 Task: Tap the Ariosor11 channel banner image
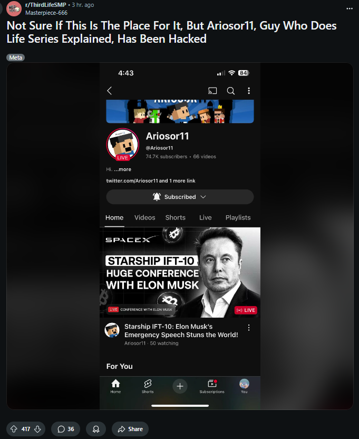coord(180,111)
